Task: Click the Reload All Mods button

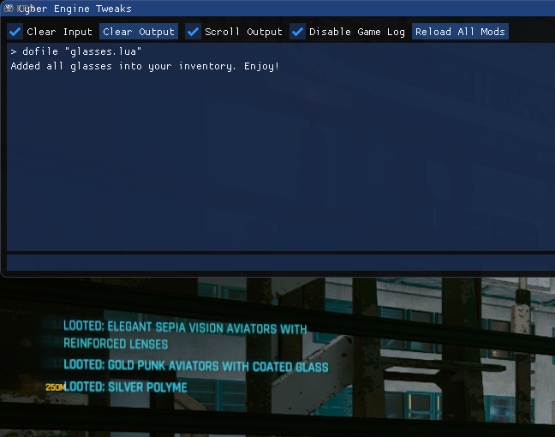Action: 460,32
